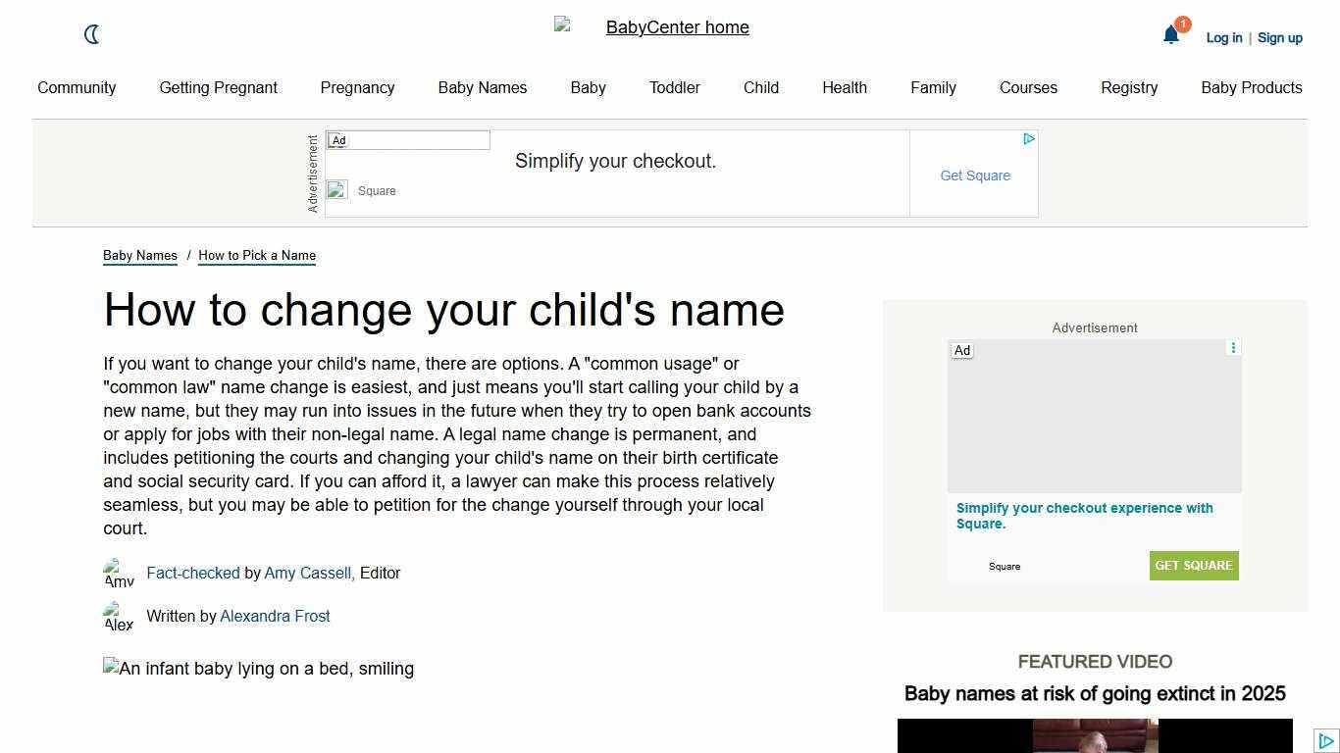The width and height of the screenshot is (1340, 753).
Task: Open the Baby Names section
Action: (x=482, y=87)
